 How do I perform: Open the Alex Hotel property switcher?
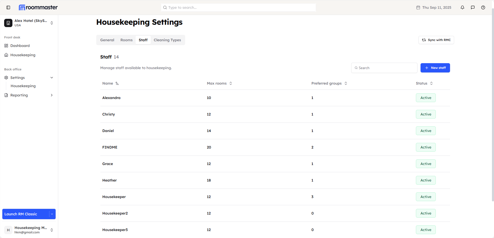52,23
